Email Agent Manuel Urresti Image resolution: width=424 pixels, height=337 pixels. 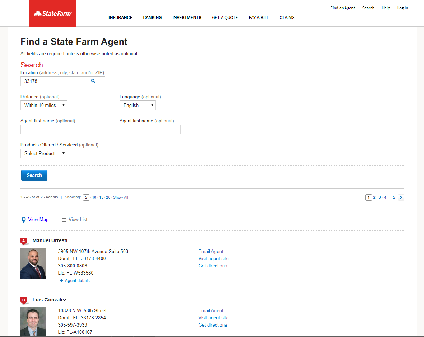coord(211,251)
